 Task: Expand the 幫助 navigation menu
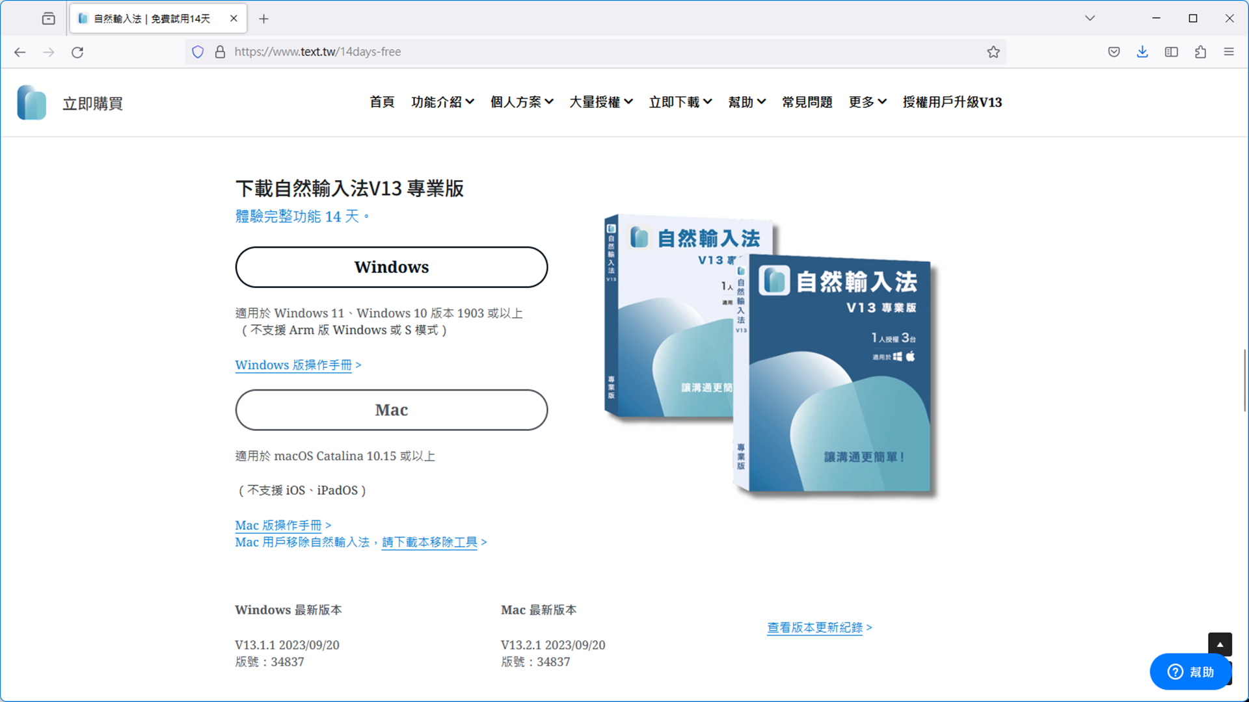pyautogui.click(x=747, y=102)
